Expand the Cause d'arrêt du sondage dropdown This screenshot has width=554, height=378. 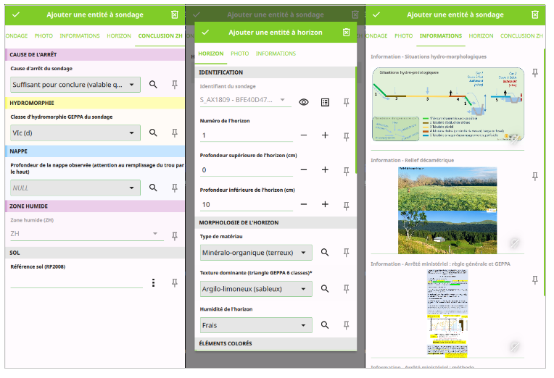[x=131, y=85]
